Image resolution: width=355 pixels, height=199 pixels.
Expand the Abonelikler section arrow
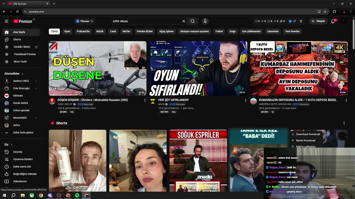click(x=22, y=74)
